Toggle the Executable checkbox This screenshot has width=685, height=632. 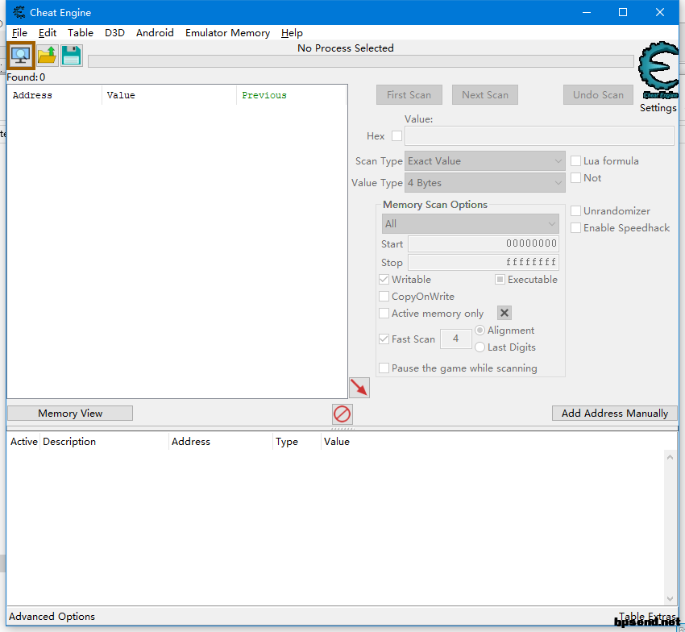(x=500, y=279)
